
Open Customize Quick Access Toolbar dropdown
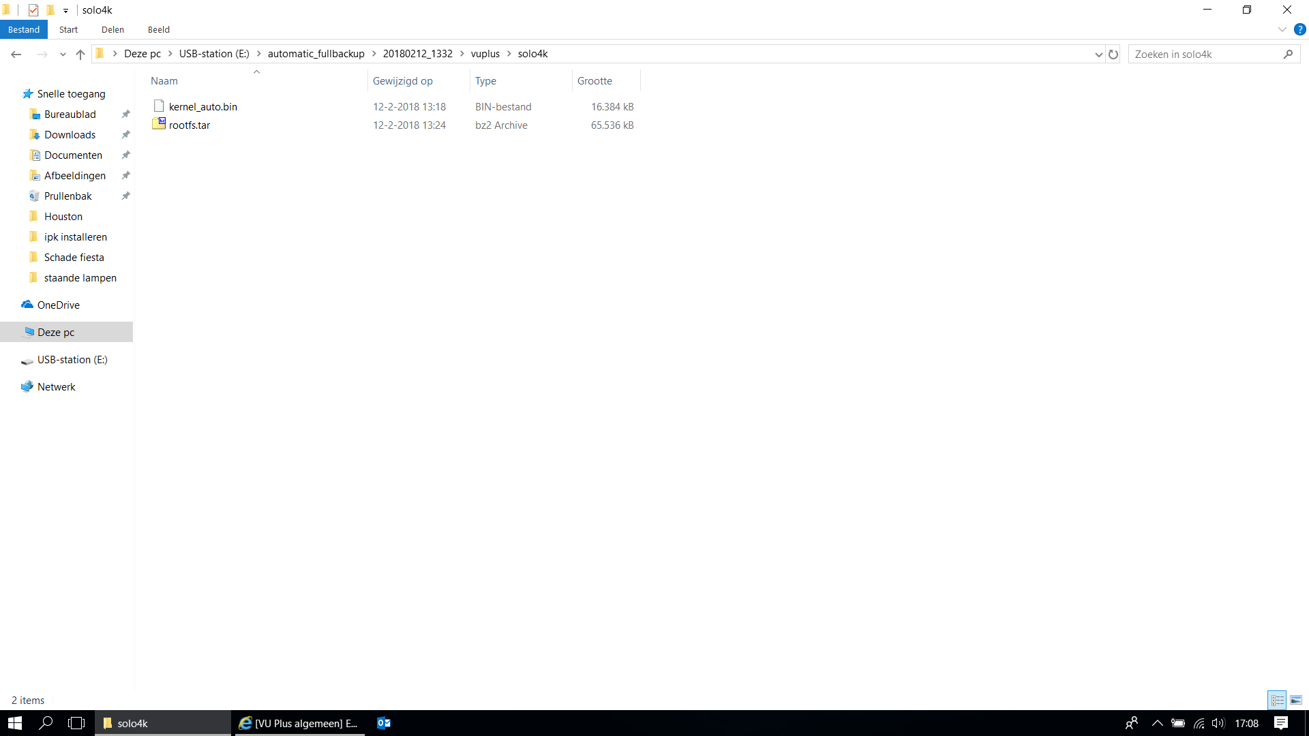tap(65, 11)
